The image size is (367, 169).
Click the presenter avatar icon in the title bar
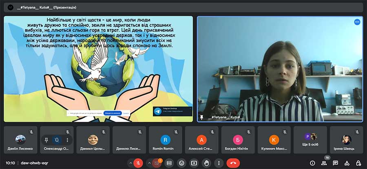coord(11,7)
